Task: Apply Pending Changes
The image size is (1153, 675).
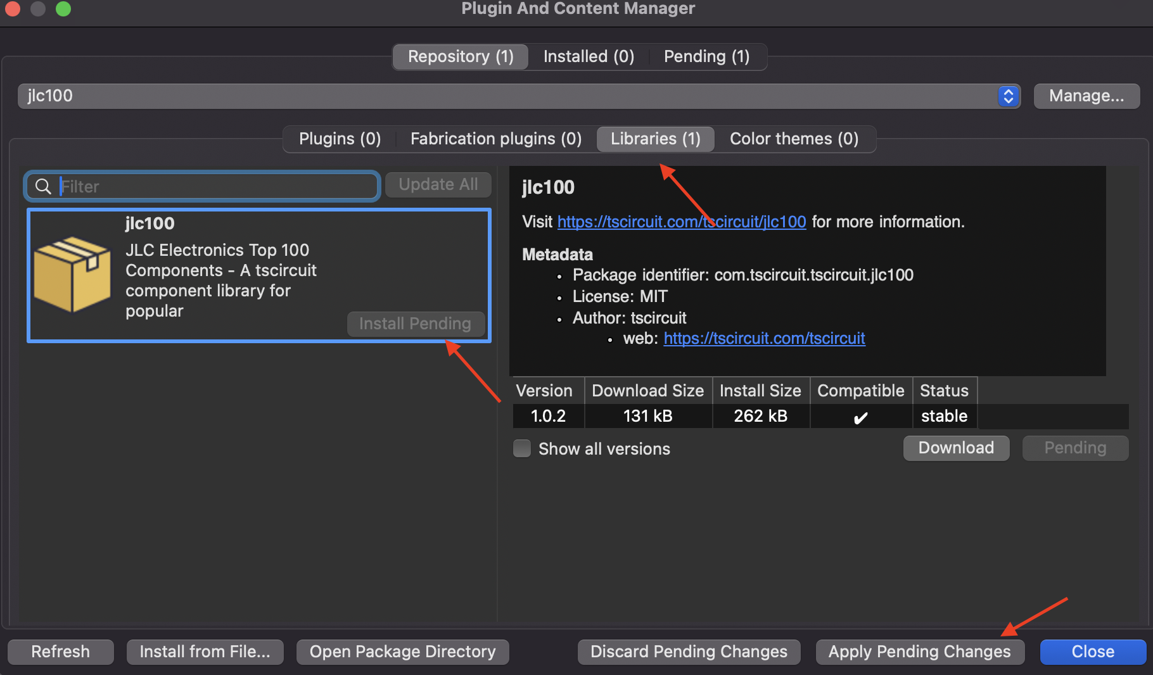Action: coord(919,652)
